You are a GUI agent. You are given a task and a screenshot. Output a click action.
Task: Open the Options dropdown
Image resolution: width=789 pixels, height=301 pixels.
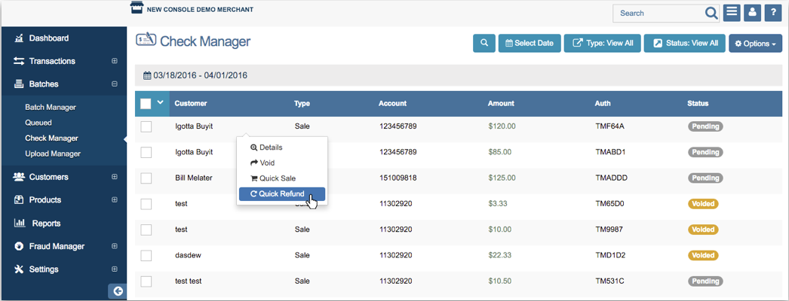[755, 44]
